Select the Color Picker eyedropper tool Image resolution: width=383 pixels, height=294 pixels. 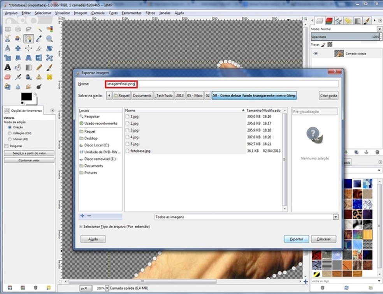(x=39, y=39)
